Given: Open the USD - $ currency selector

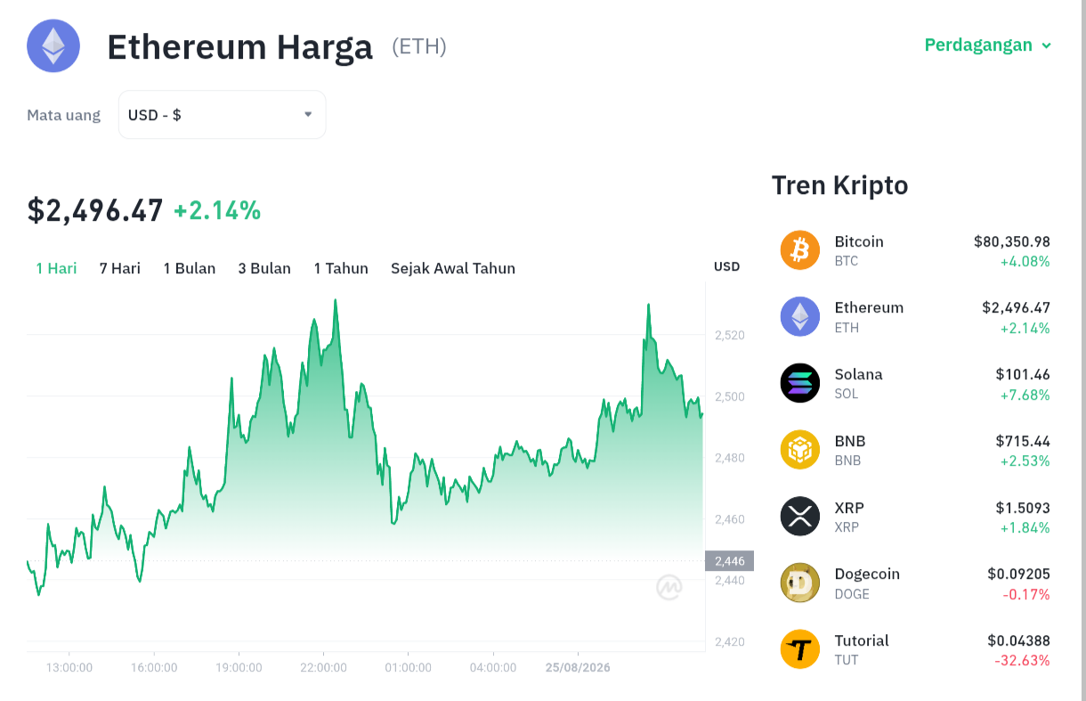Looking at the screenshot, I should click(x=222, y=115).
